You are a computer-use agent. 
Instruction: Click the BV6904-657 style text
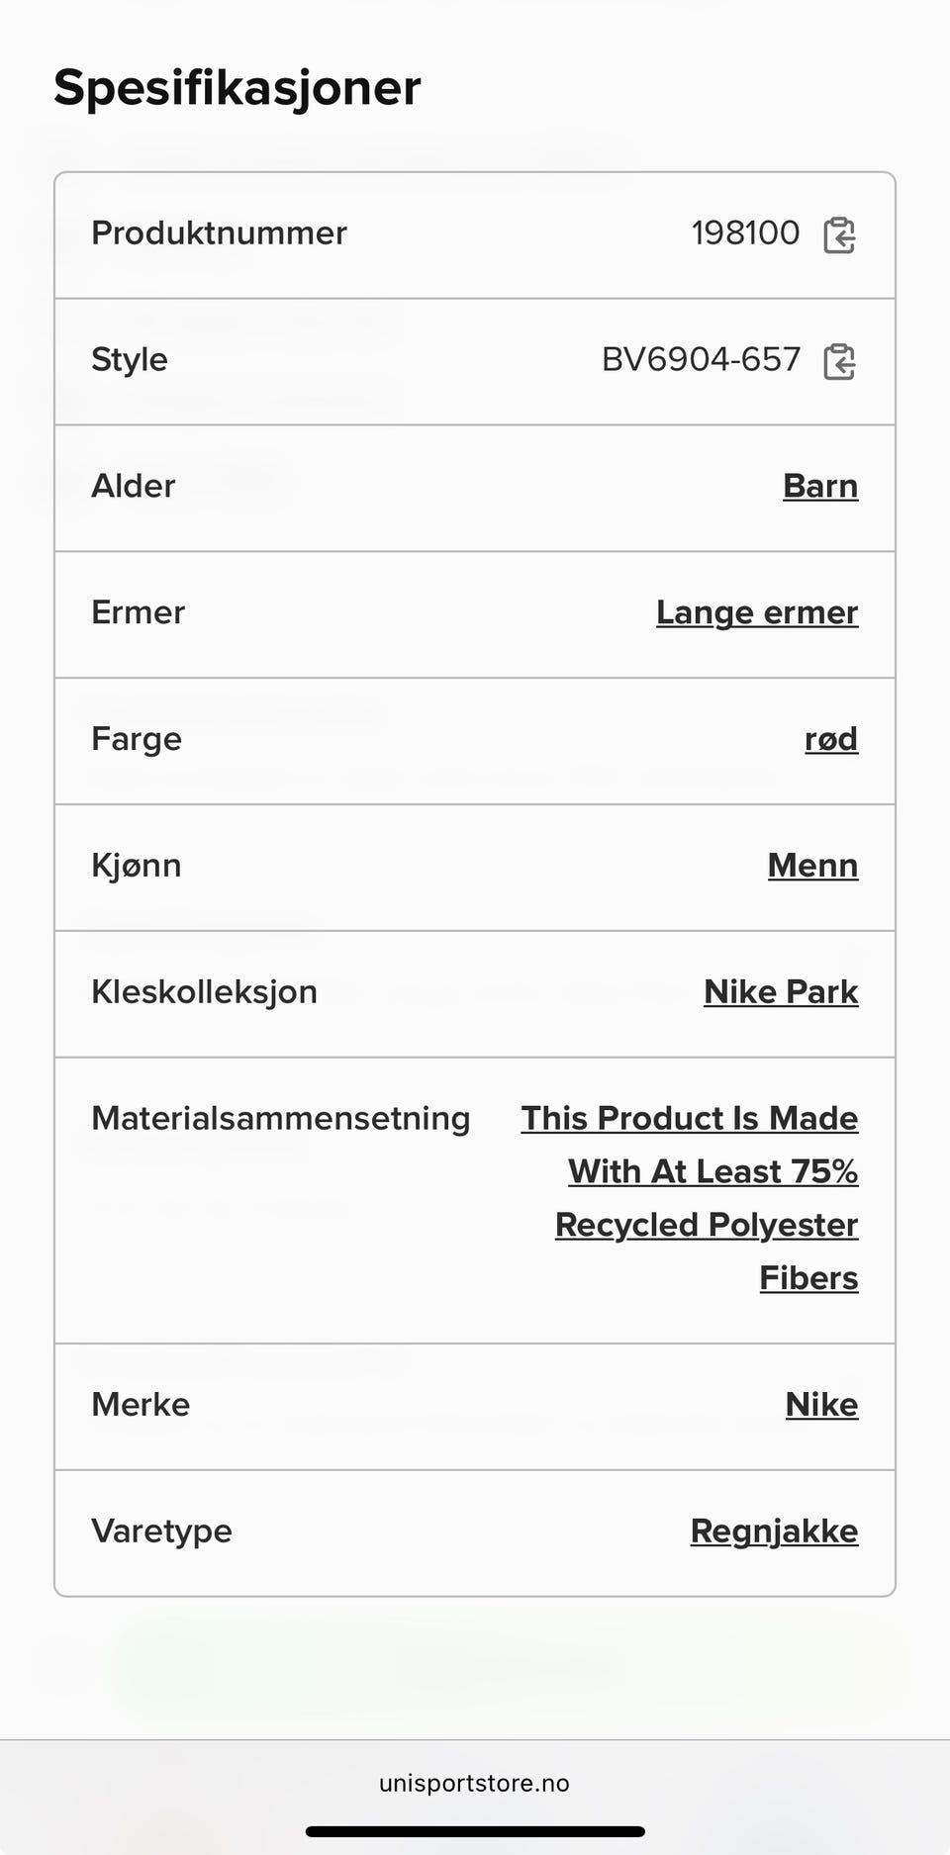click(x=701, y=360)
